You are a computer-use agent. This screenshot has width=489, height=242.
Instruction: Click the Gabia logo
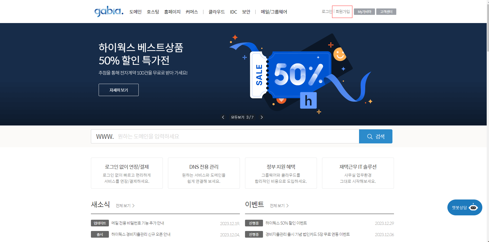[108, 11]
